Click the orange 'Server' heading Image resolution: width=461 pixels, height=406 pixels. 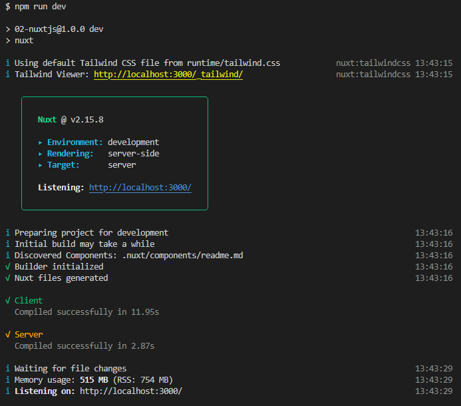click(x=29, y=335)
